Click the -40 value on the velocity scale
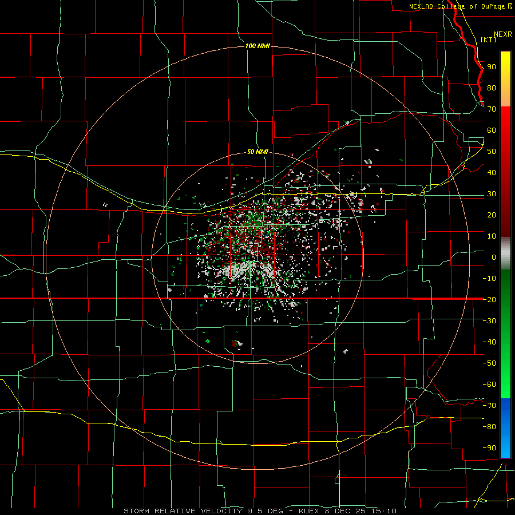The height and width of the screenshot is (515, 515). coord(489,342)
